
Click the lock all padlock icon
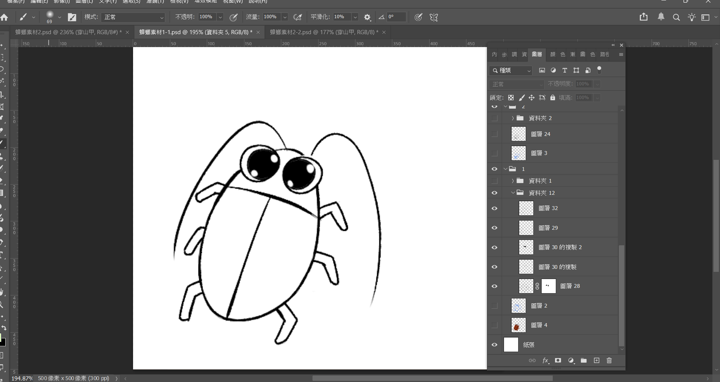553,98
